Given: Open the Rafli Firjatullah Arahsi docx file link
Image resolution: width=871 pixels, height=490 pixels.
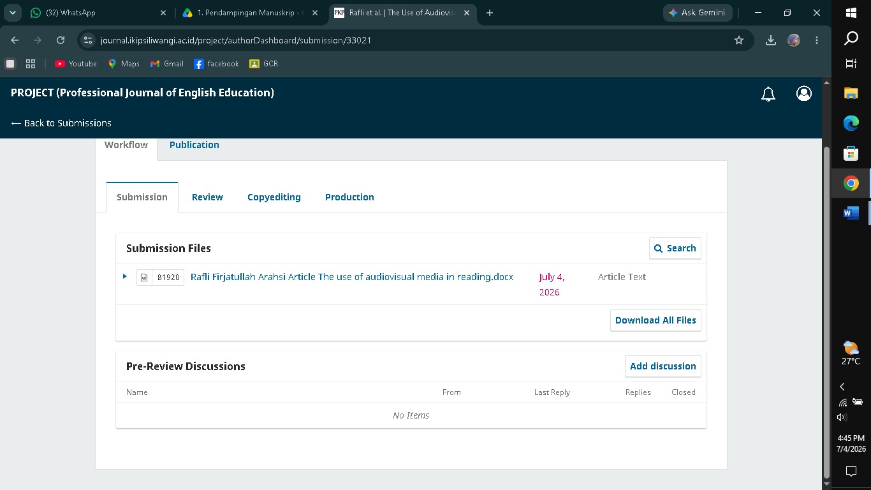Looking at the screenshot, I should (x=352, y=277).
